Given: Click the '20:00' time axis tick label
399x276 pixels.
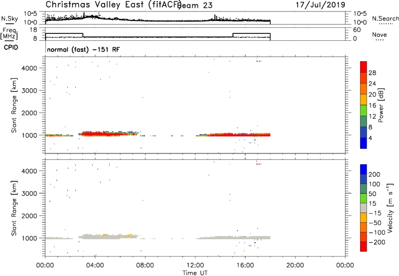Looking at the screenshot, I should click(x=295, y=266).
